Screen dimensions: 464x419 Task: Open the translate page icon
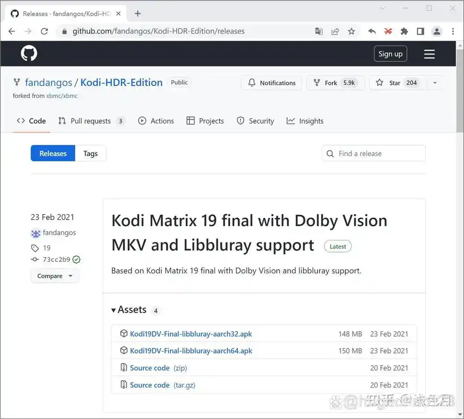click(319, 31)
